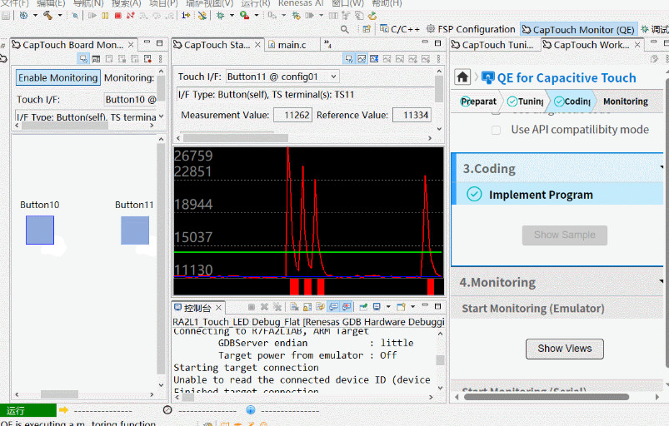Click the Open Perspective icon

click(366, 29)
